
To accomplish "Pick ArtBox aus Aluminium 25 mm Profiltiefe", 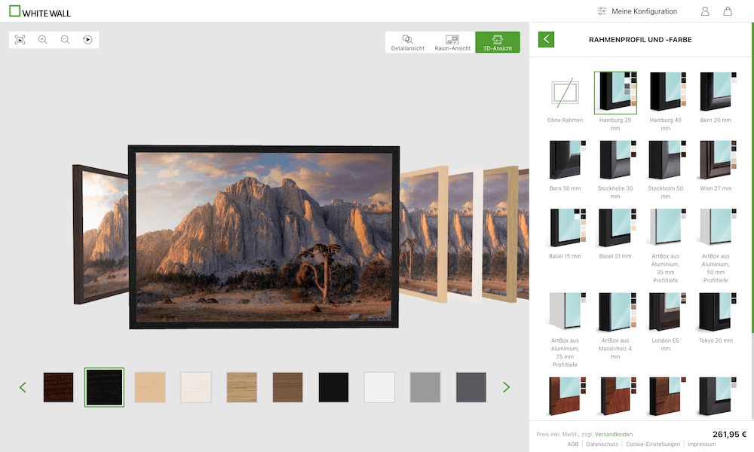I will click(x=666, y=246).
